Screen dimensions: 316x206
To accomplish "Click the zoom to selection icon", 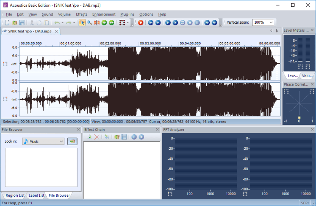I will pos(97,22).
